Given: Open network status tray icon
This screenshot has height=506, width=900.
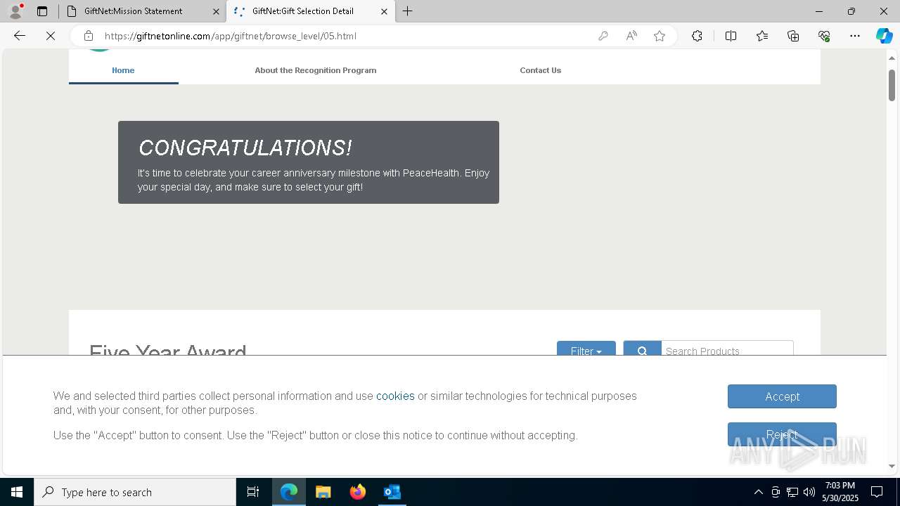Looking at the screenshot, I should 792,492.
